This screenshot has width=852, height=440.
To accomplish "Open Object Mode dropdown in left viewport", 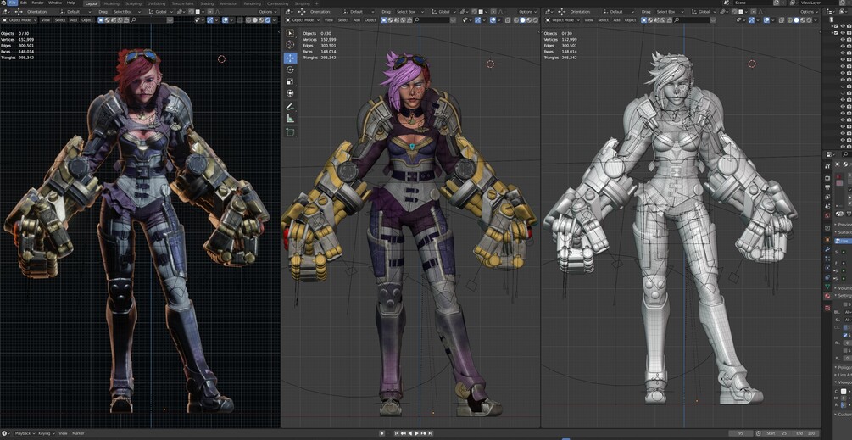I will click(19, 19).
